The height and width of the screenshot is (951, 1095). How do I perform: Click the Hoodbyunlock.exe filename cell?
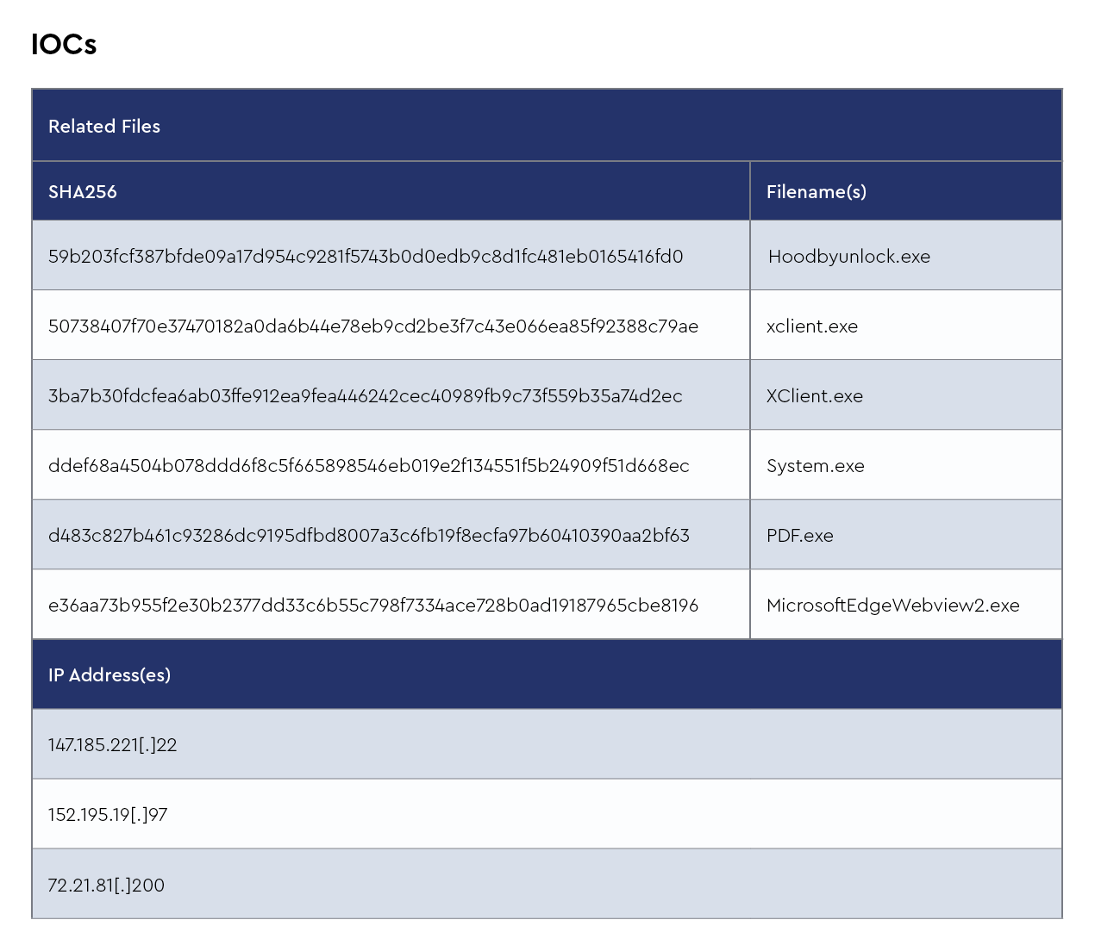pos(848,257)
